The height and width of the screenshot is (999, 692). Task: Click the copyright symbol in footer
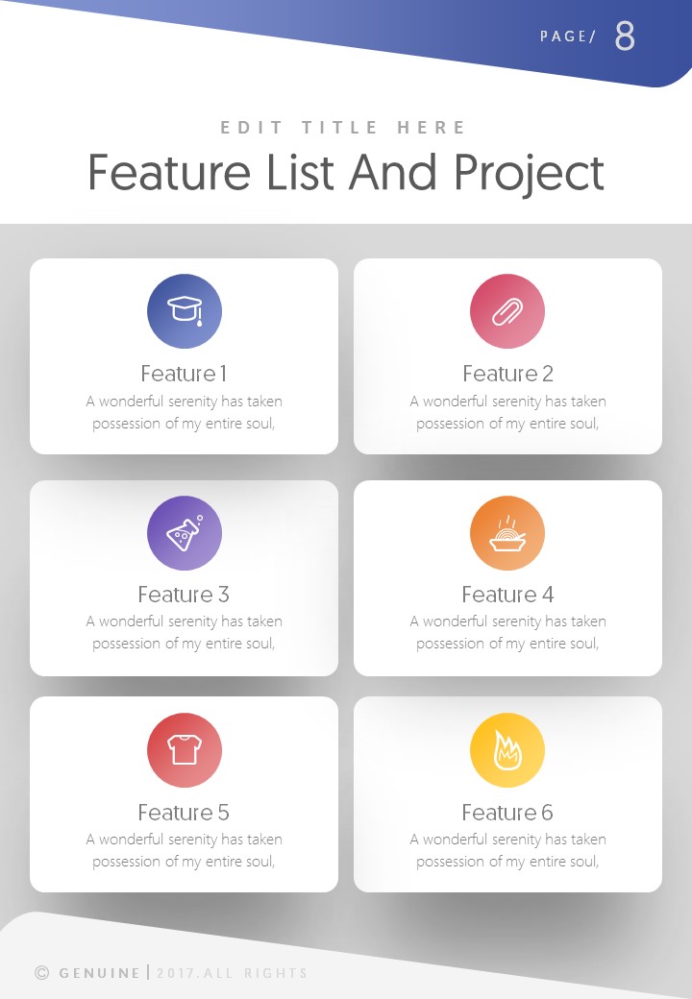[41, 973]
